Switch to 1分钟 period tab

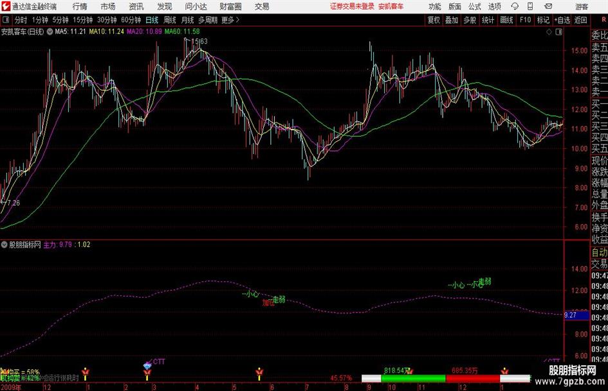[40, 20]
